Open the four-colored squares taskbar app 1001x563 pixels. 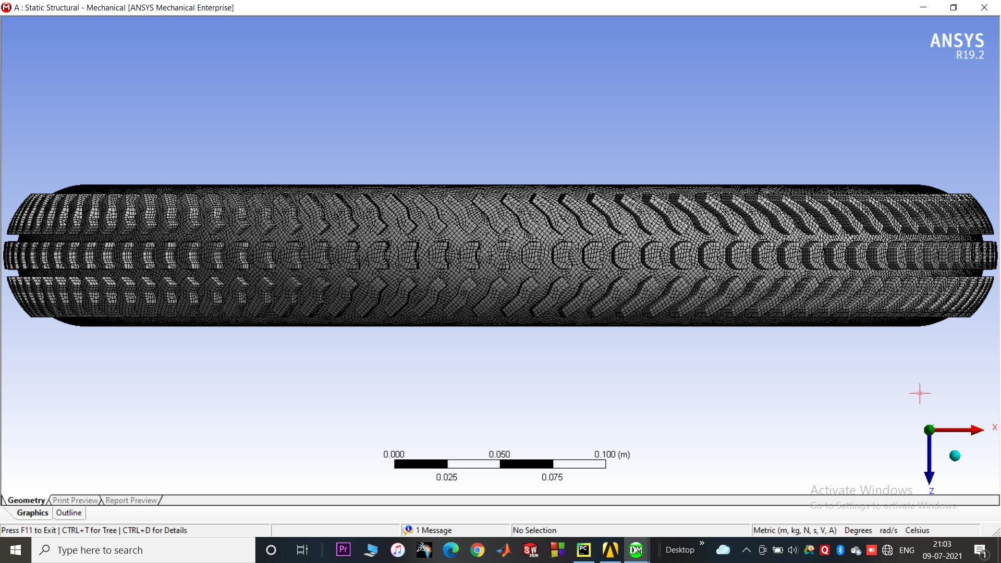[557, 550]
